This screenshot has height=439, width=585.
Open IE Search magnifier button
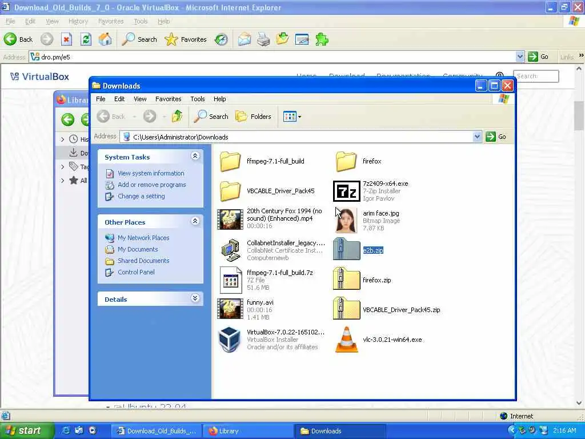[139, 39]
